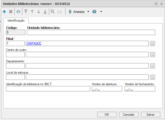165x120 pixels.
Task: Go to previous record up arrow
Action: tap(32, 12)
